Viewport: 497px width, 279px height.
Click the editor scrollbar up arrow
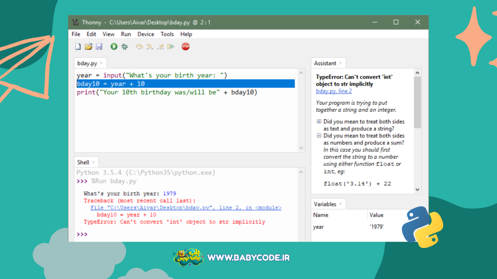[301, 73]
